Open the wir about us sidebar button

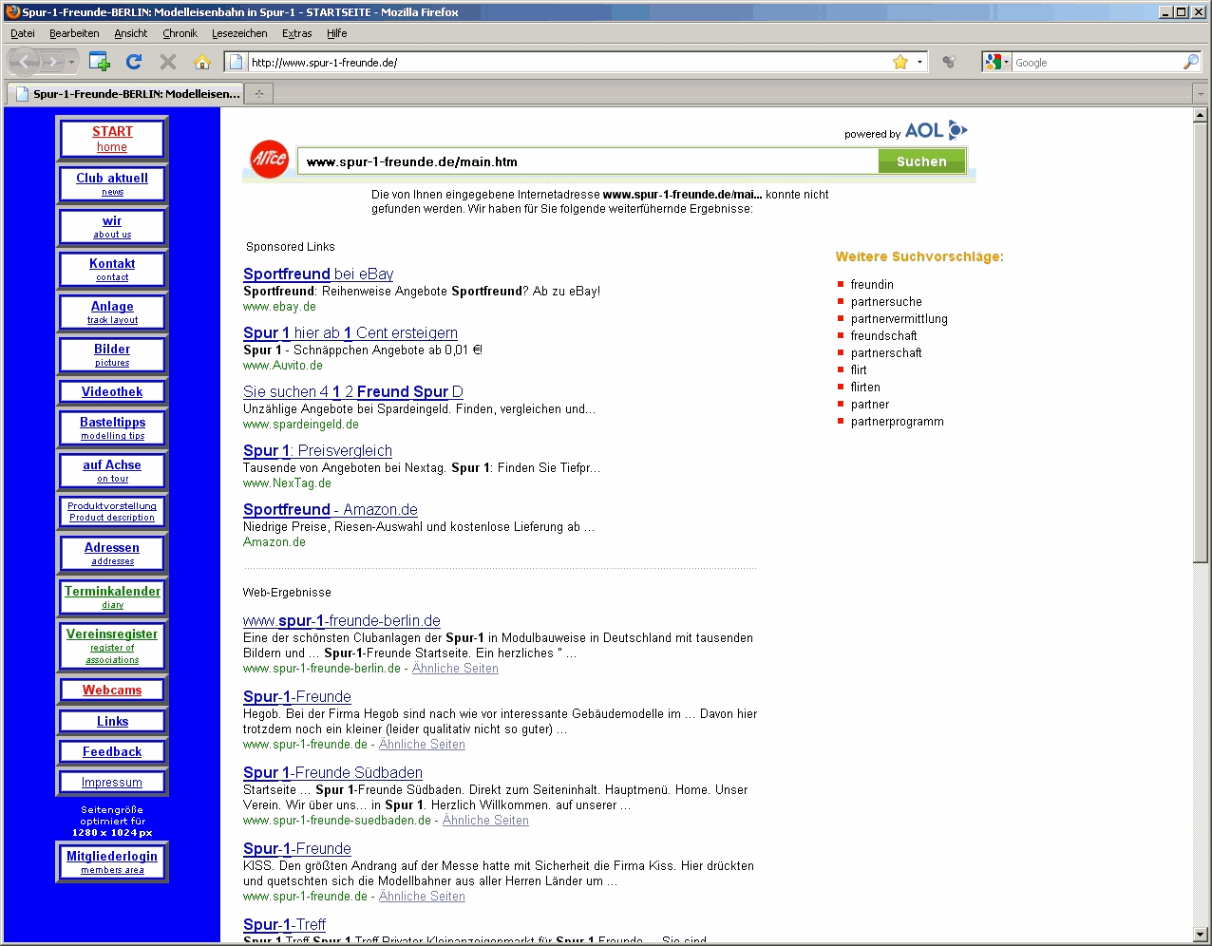click(x=112, y=226)
